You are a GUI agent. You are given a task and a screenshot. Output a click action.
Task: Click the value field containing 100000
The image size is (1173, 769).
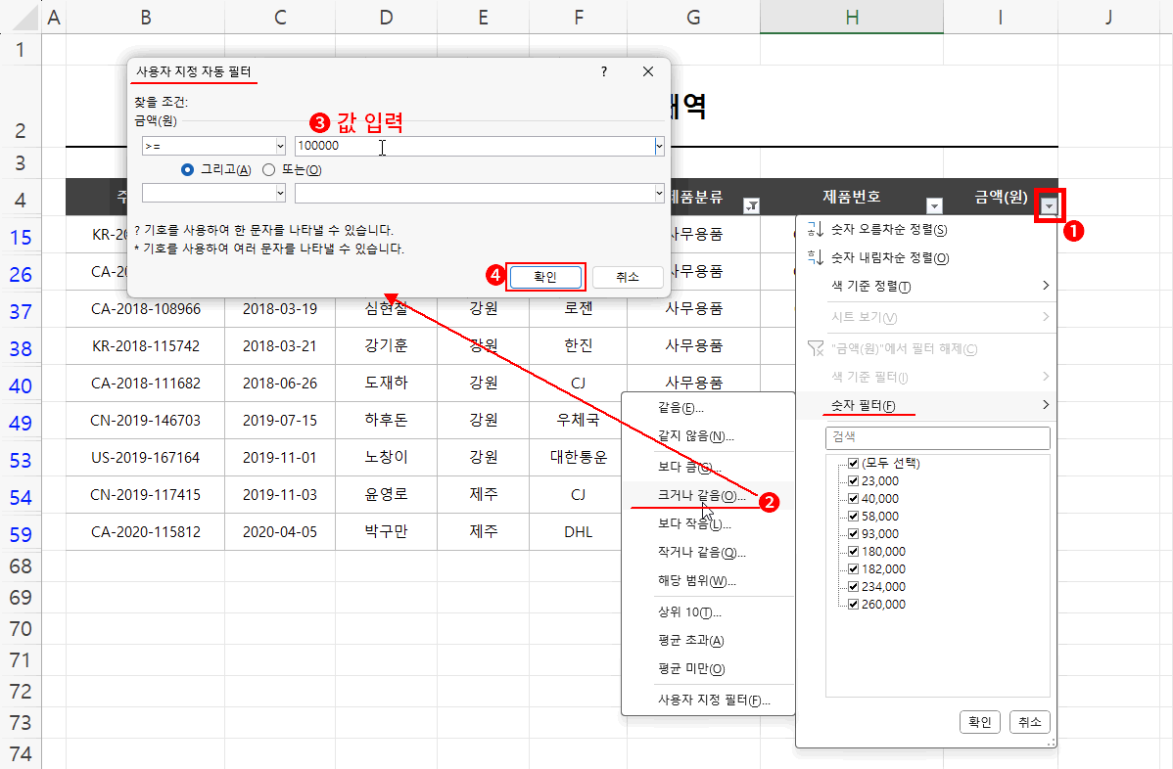[x=474, y=147]
